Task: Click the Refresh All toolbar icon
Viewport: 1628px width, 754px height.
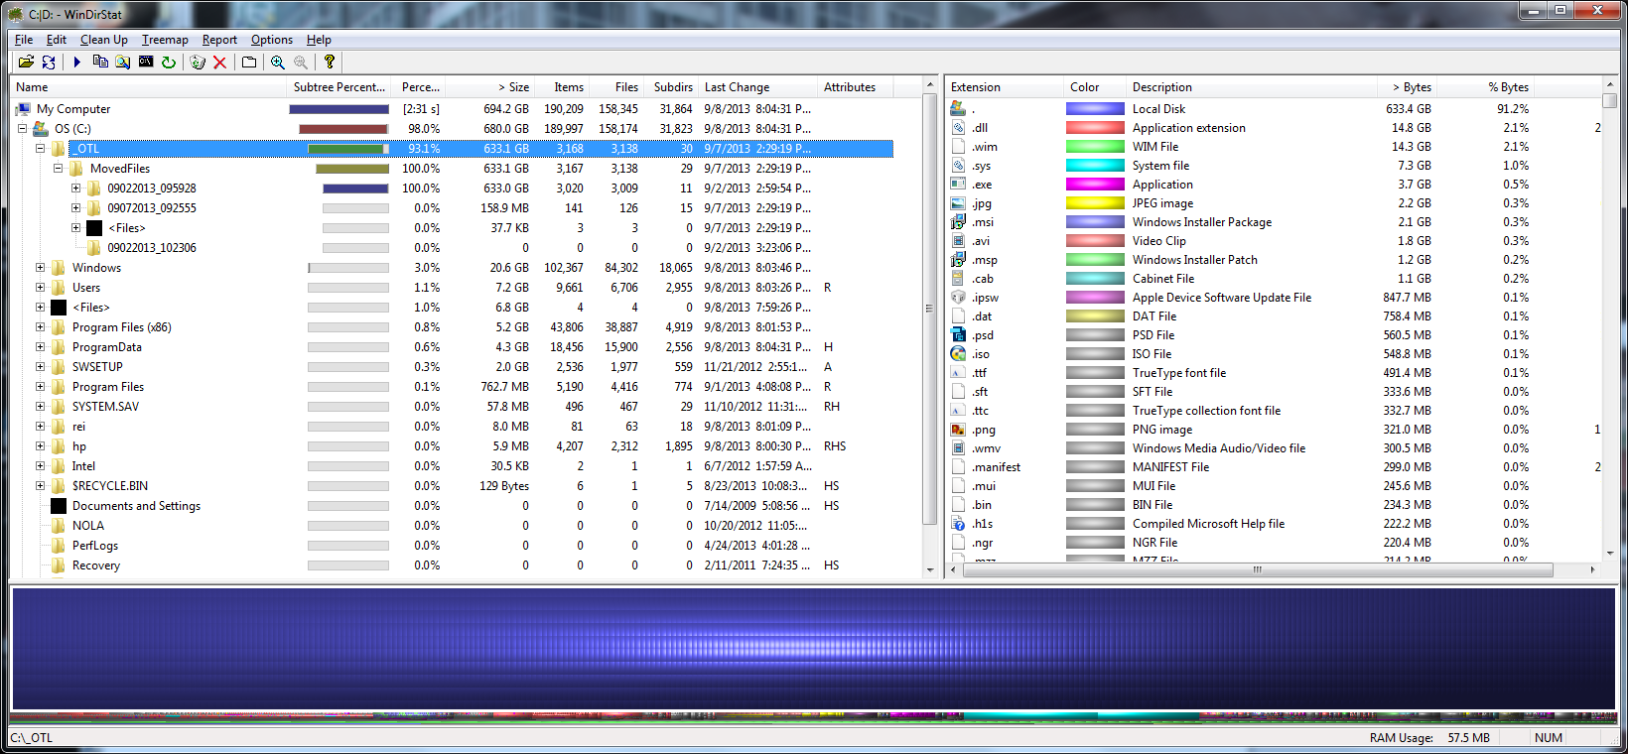Action: 49,62
